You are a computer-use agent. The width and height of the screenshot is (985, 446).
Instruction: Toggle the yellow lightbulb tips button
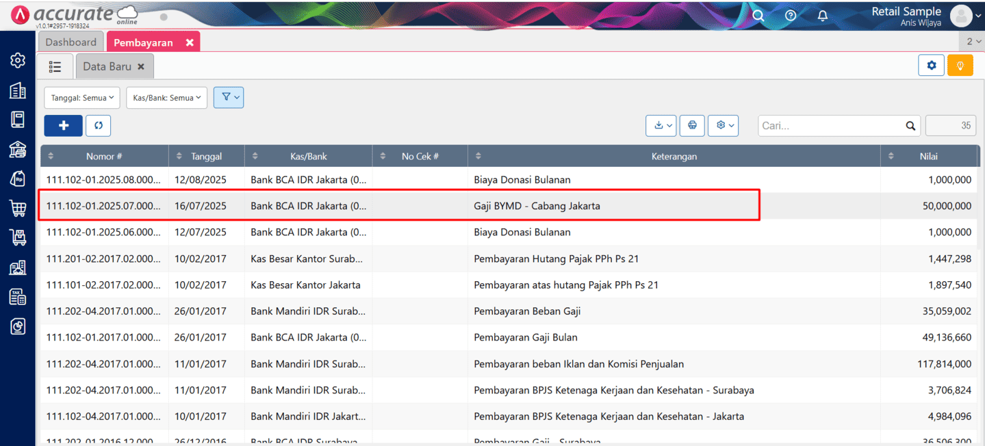tap(960, 65)
